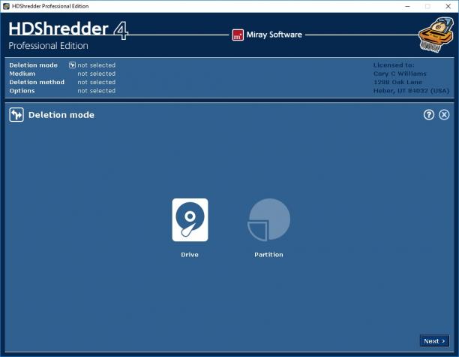Click the small icon beside Deletion mode status
The height and width of the screenshot is (357, 459).
(72, 65)
